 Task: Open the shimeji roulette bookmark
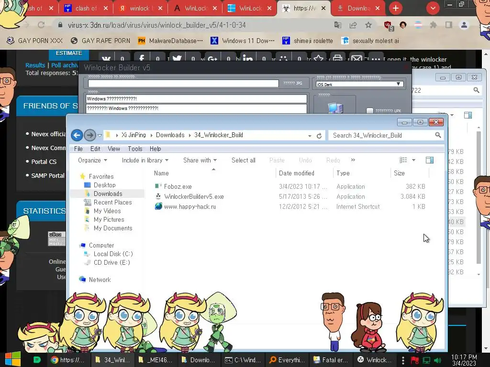[x=308, y=41]
